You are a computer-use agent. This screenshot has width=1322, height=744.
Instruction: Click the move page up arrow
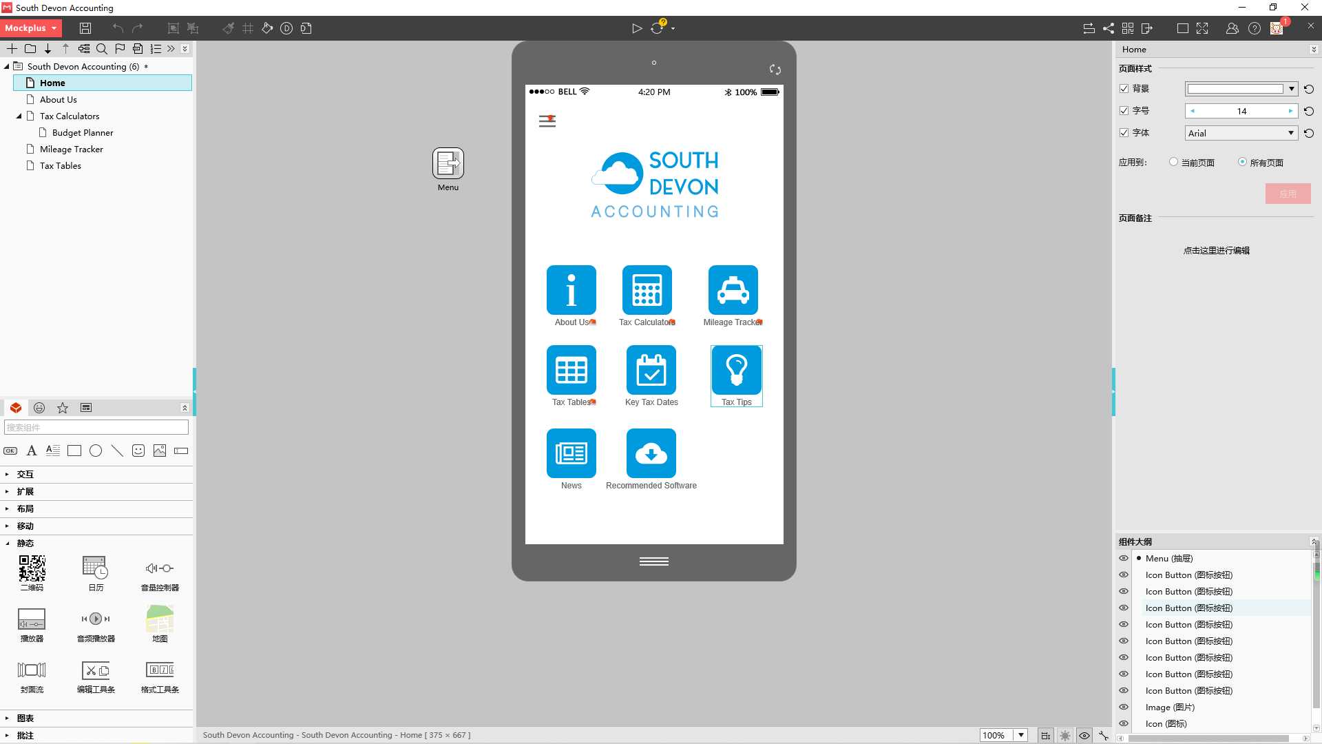65,49
